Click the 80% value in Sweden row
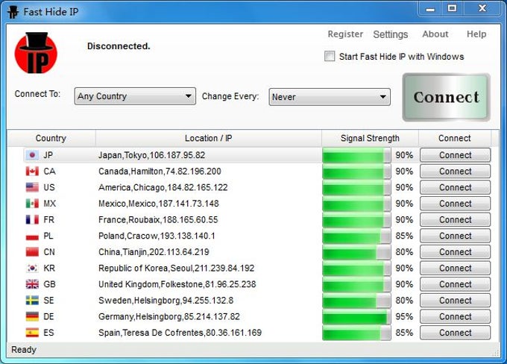 point(404,301)
